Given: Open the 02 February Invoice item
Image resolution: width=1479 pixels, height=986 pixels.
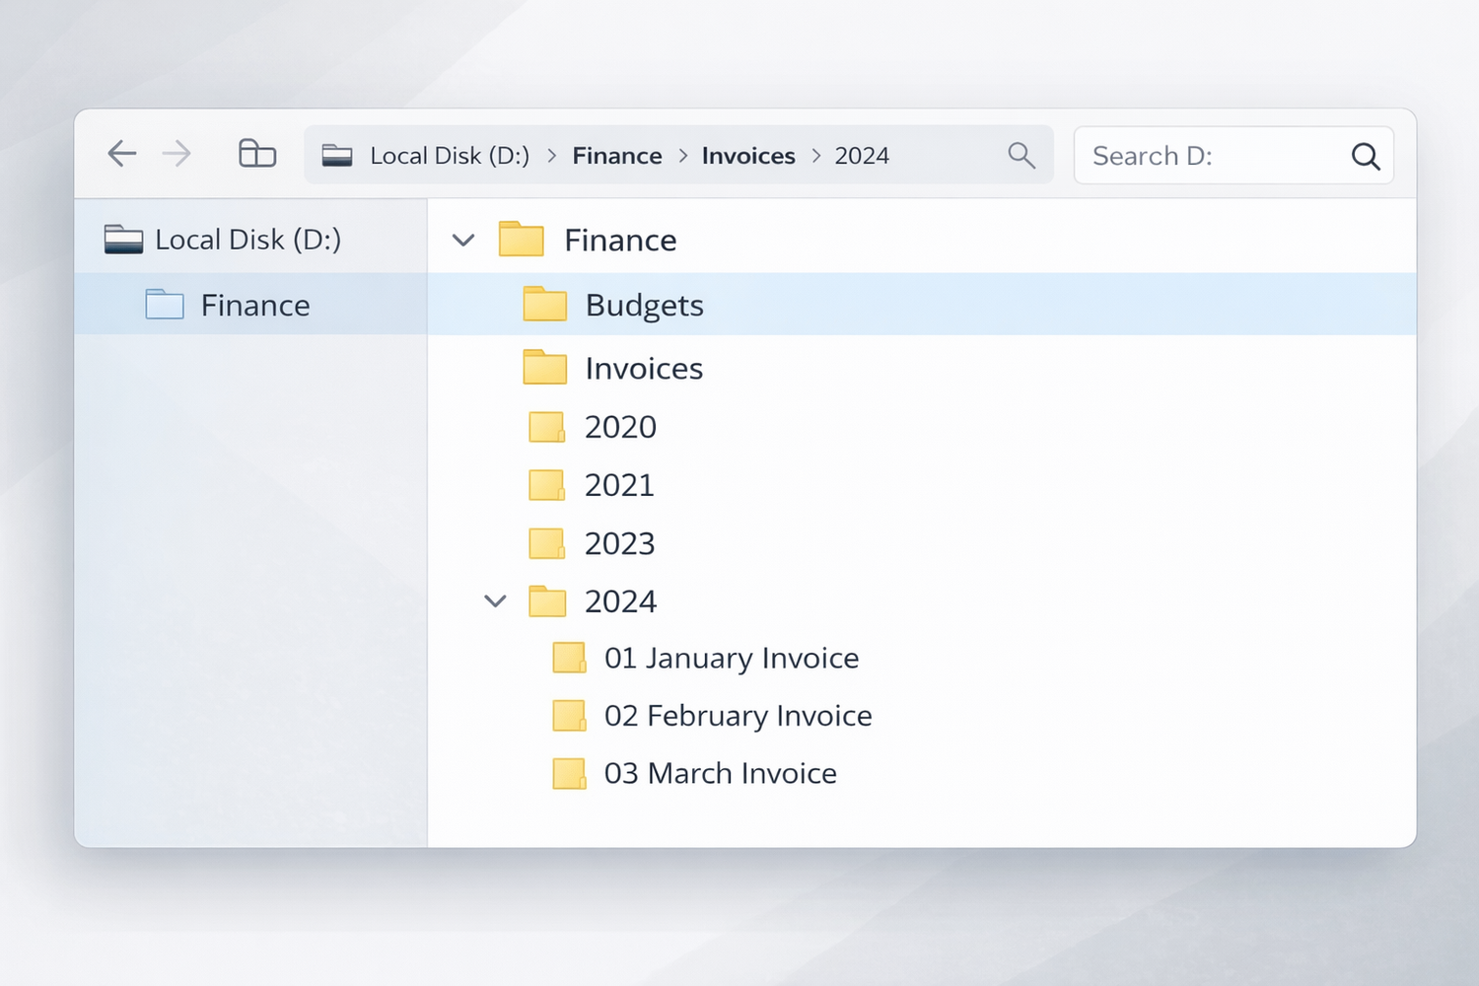Looking at the screenshot, I should (x=738, y=716).
